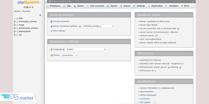Image resolution: width=209 pixels, height=104 pixels.
Task: Expand the sys tree node
Action: (x=15, y=35)
